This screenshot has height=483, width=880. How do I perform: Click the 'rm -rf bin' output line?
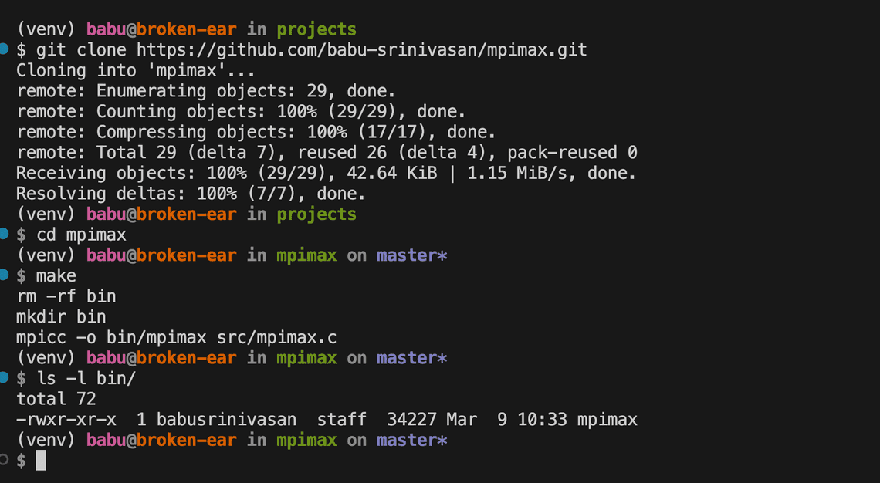pos(66,296)
